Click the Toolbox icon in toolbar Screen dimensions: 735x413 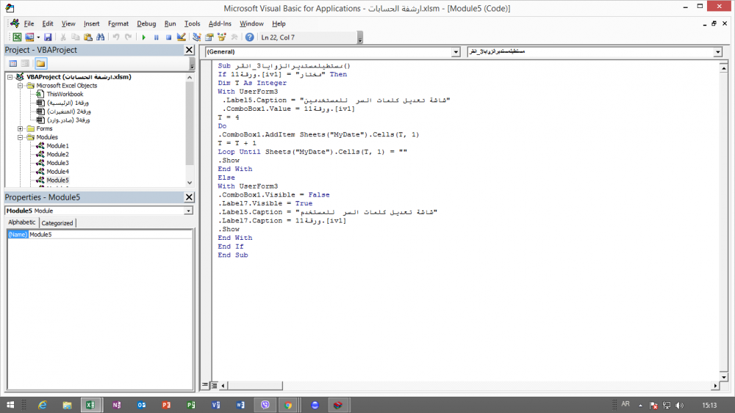coord(234,37)
